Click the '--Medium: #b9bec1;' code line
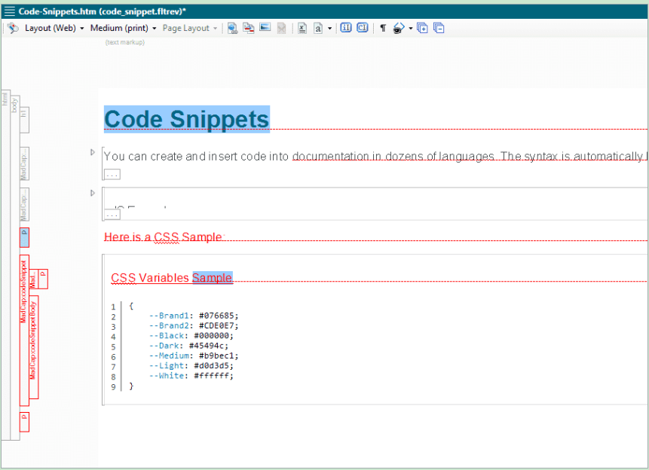The height and width of the screenshot is (470, 649). click(x=194, y=356)
